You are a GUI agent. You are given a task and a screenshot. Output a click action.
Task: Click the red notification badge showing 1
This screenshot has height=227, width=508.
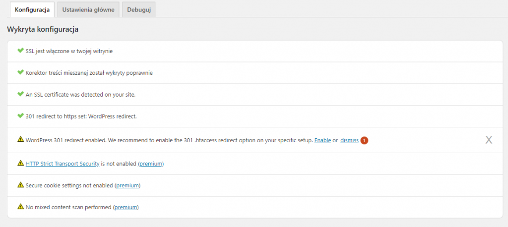click(365, 140)
